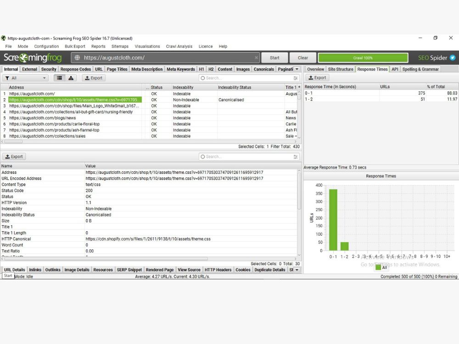Export the URL details panel
459x344 pixels.
point(14,156)
